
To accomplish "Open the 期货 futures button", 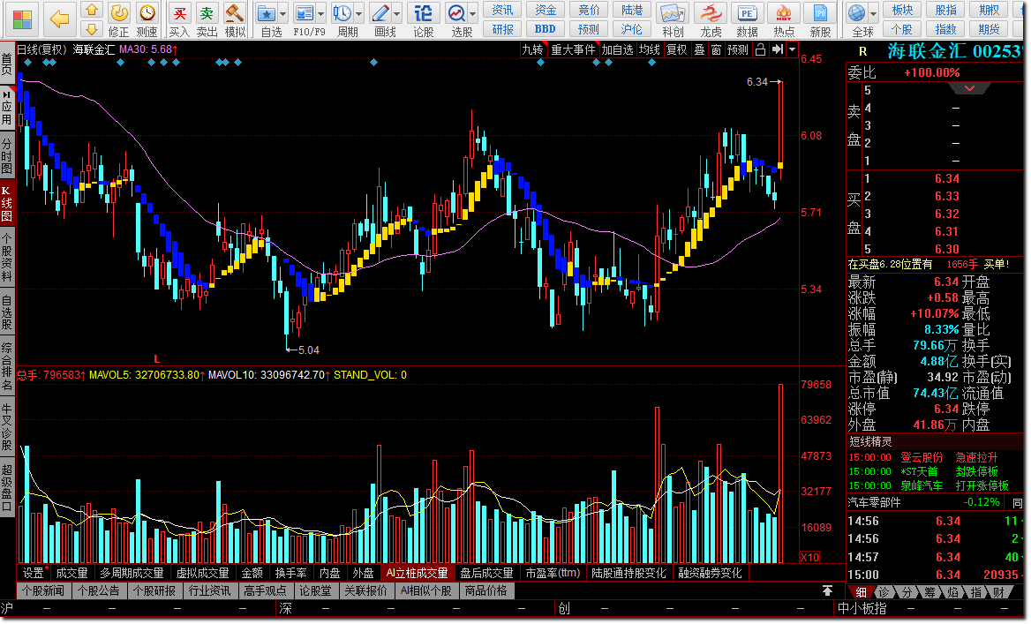I will pos(989,29).
